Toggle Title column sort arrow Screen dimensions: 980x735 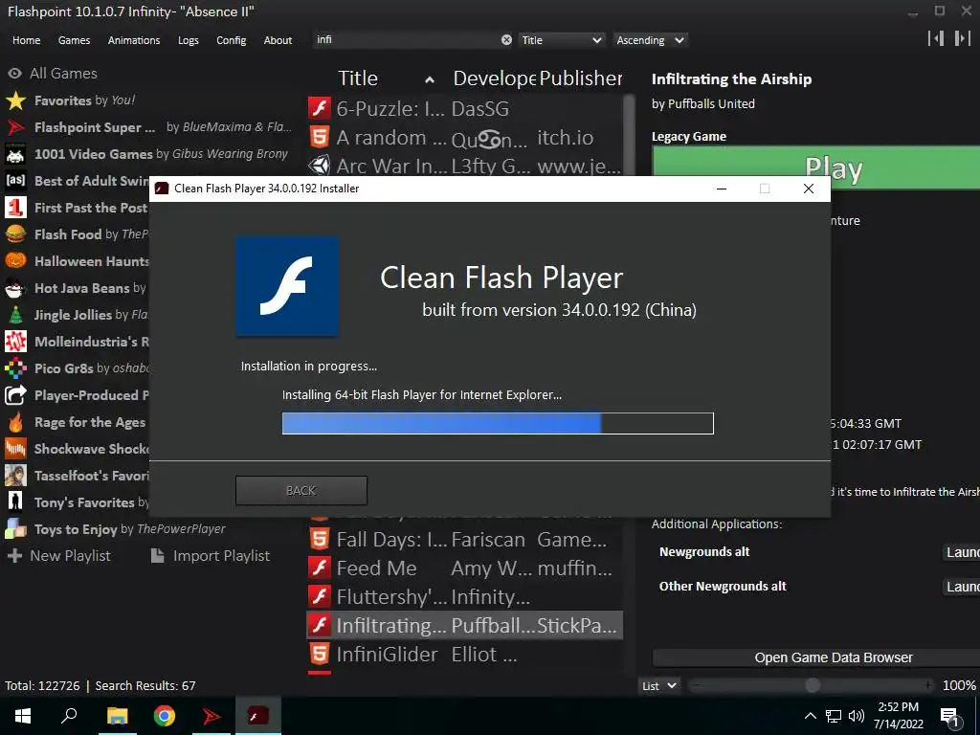[x=430, y=79]
